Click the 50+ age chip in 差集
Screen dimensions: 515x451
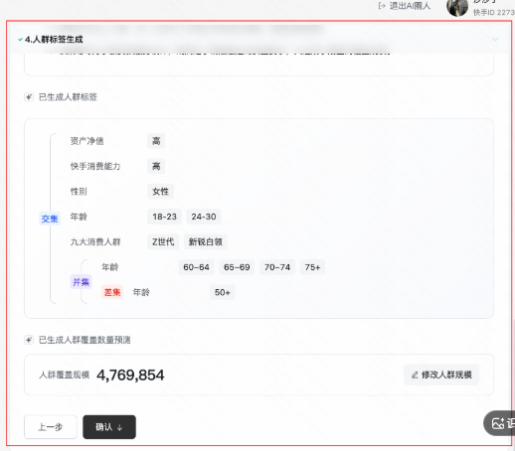point(223,292)
